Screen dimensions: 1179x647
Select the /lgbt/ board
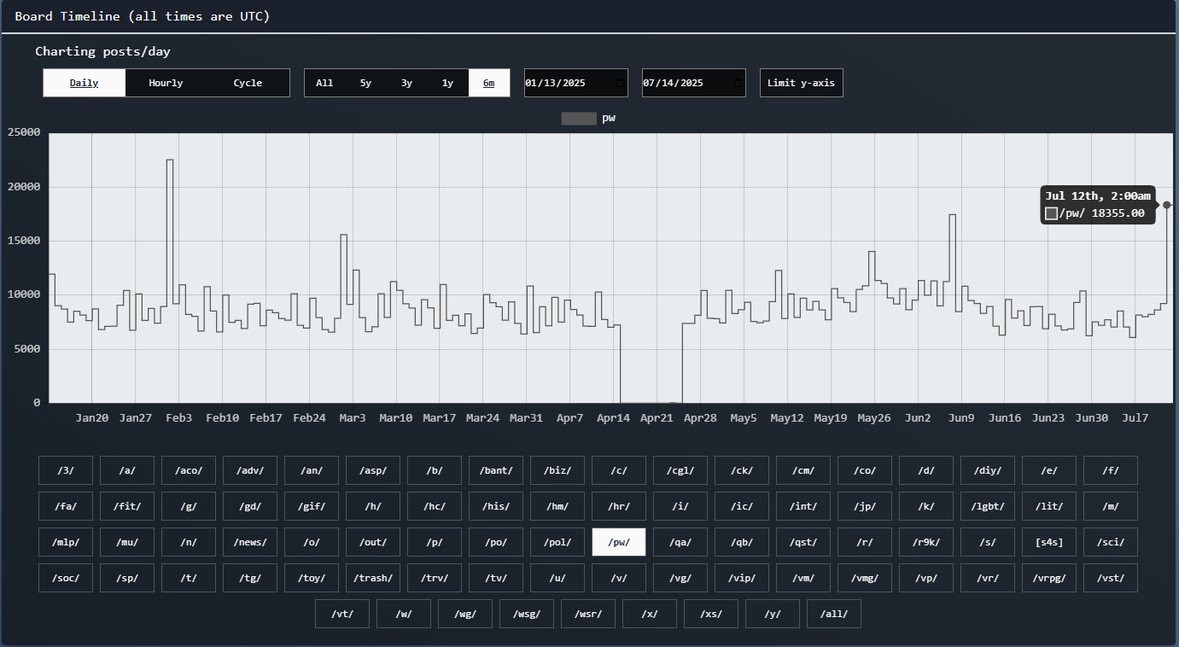click(x=988, y=506)
